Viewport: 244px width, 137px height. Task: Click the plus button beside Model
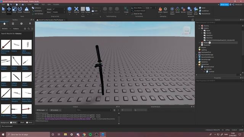[210, 43]
